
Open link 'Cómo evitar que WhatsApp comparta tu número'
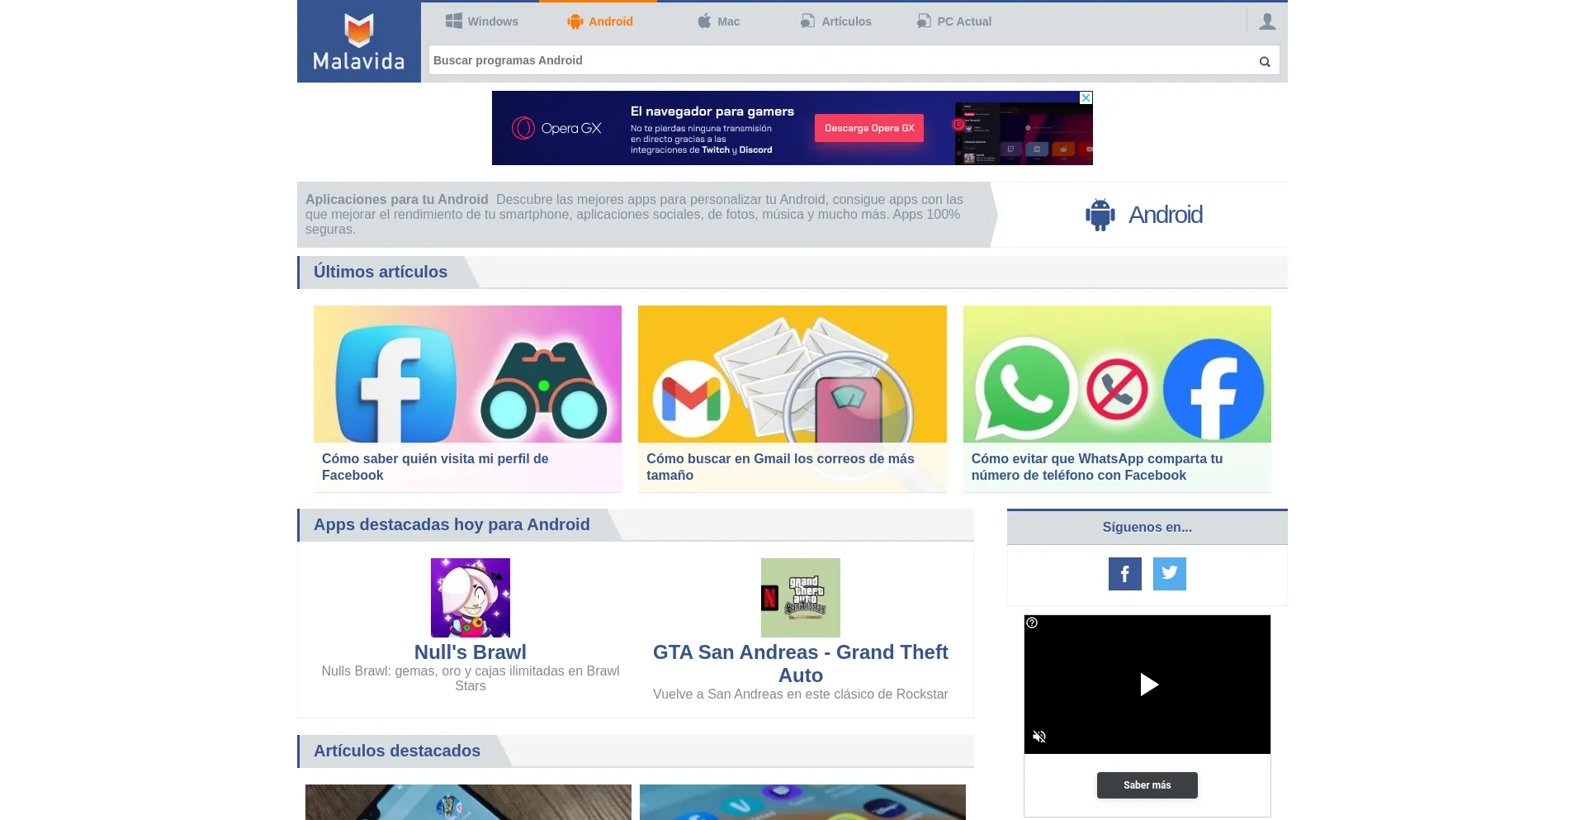tap(1097, 467)
